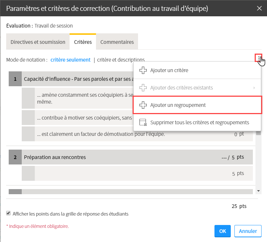Switch notation mode to critère et descriptions

tap(121, 60)
